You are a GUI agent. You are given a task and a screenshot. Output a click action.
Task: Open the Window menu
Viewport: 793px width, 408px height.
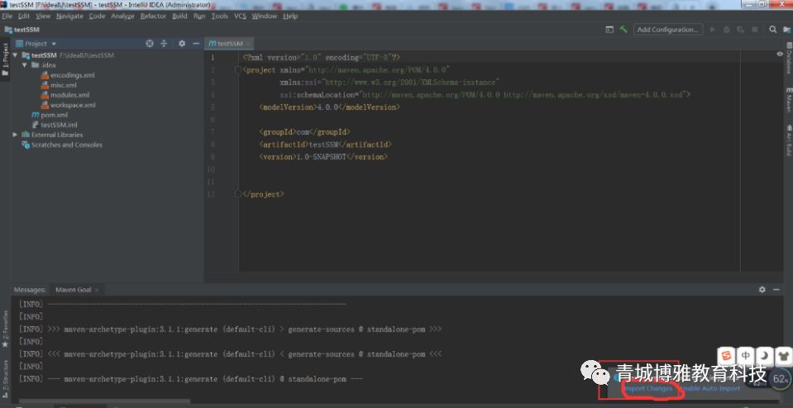[x=264, y=17]
